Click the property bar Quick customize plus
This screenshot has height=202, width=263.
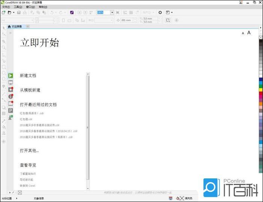176,20
